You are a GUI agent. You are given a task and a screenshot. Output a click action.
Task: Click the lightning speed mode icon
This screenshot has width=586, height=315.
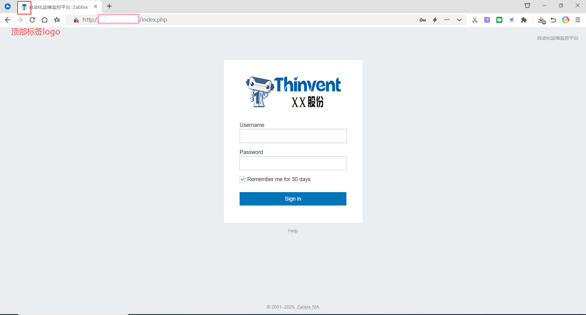[435, 20]
